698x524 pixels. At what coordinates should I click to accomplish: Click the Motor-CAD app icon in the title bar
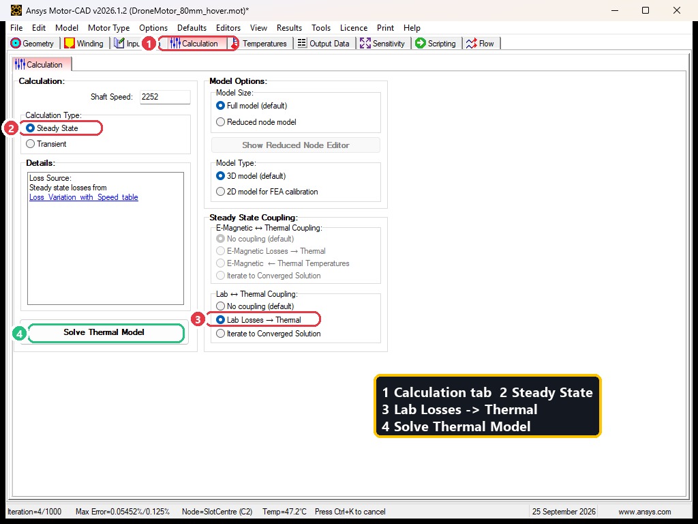16,10
